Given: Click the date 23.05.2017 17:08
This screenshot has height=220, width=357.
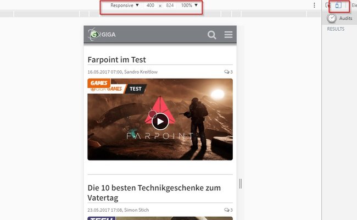Looking at the screenshot, I should click(x=105, y=210).
